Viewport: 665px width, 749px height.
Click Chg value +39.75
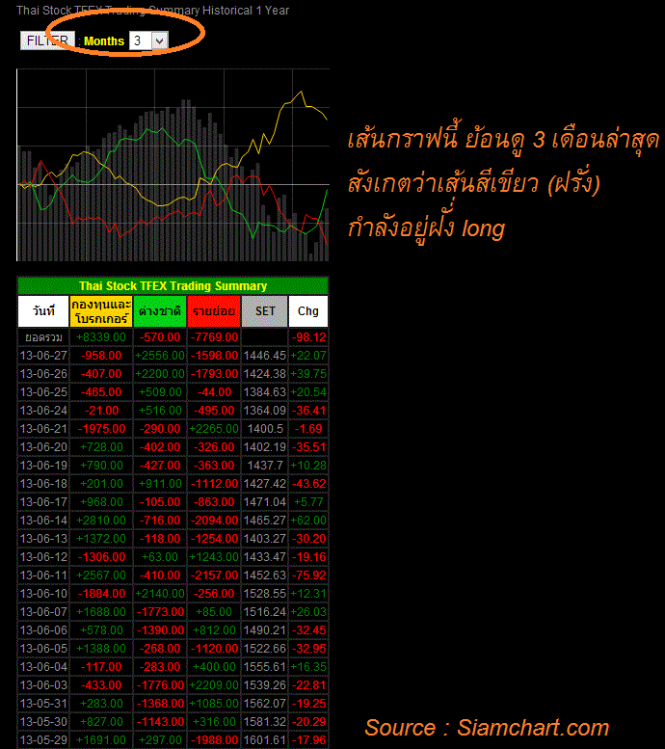(308, 374)
